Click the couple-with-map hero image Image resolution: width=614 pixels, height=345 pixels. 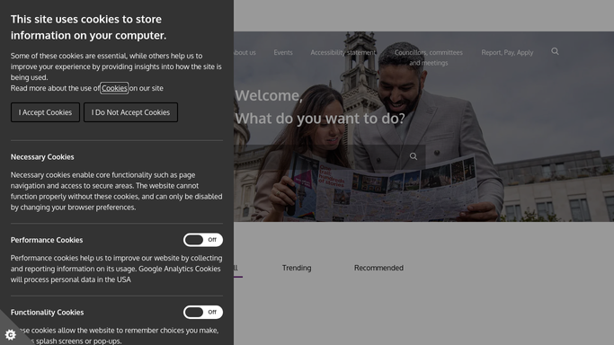click(423, 127)
